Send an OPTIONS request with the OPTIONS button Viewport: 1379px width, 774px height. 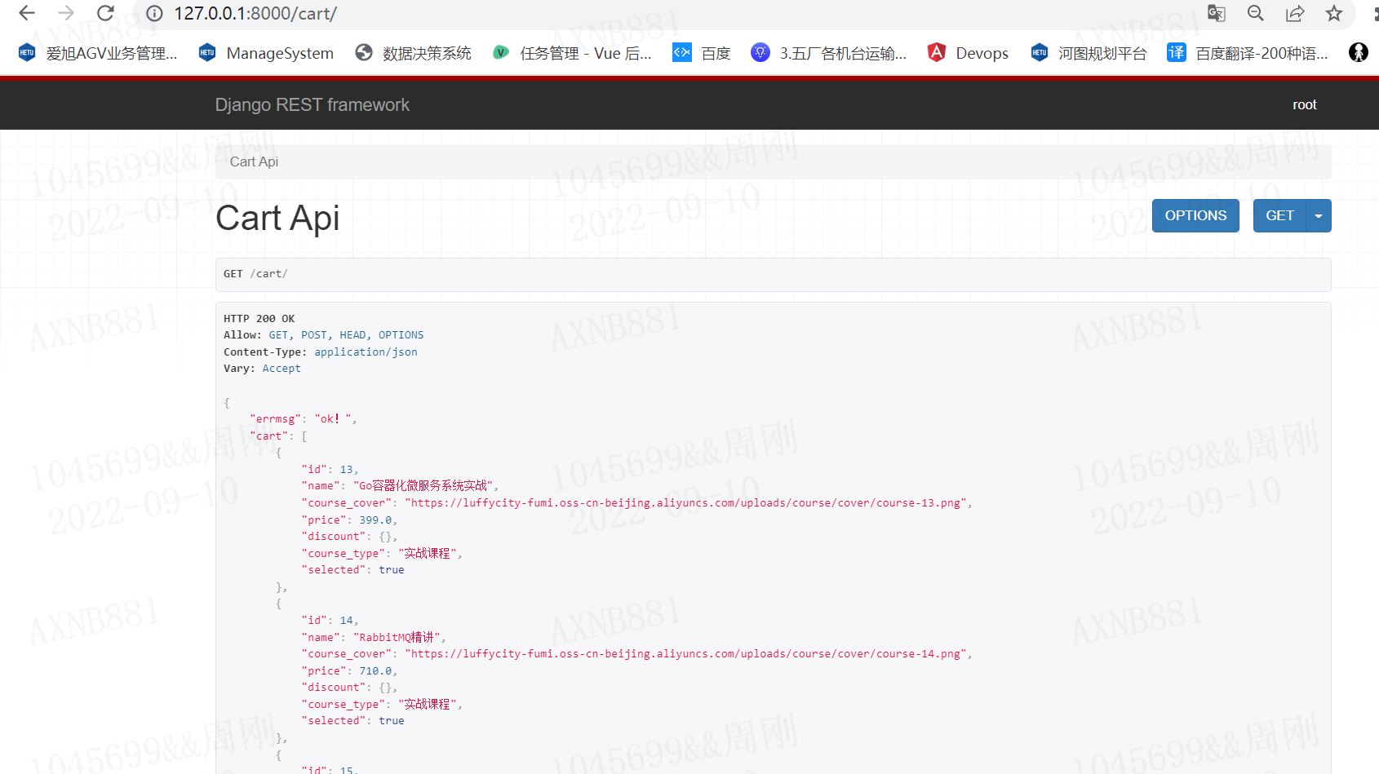pos(1195,215)
